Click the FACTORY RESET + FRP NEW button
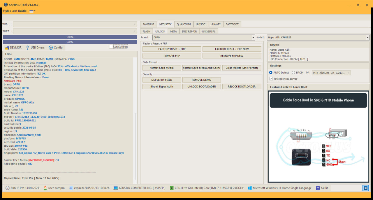 pos(232,49)
